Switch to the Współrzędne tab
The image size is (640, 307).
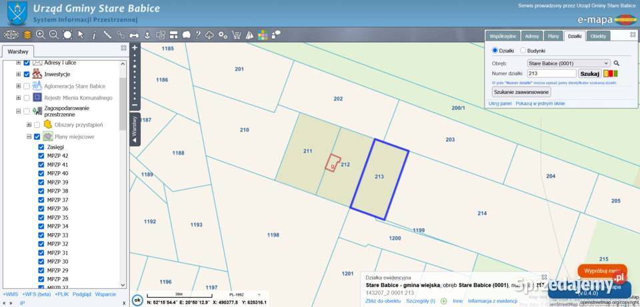[503, 36]
